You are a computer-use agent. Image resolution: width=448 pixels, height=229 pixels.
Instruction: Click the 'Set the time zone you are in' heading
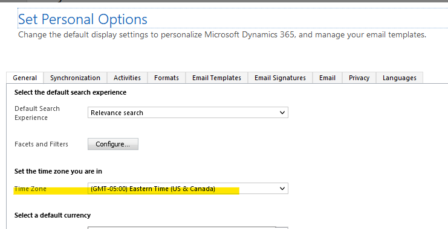pos(58,171)
